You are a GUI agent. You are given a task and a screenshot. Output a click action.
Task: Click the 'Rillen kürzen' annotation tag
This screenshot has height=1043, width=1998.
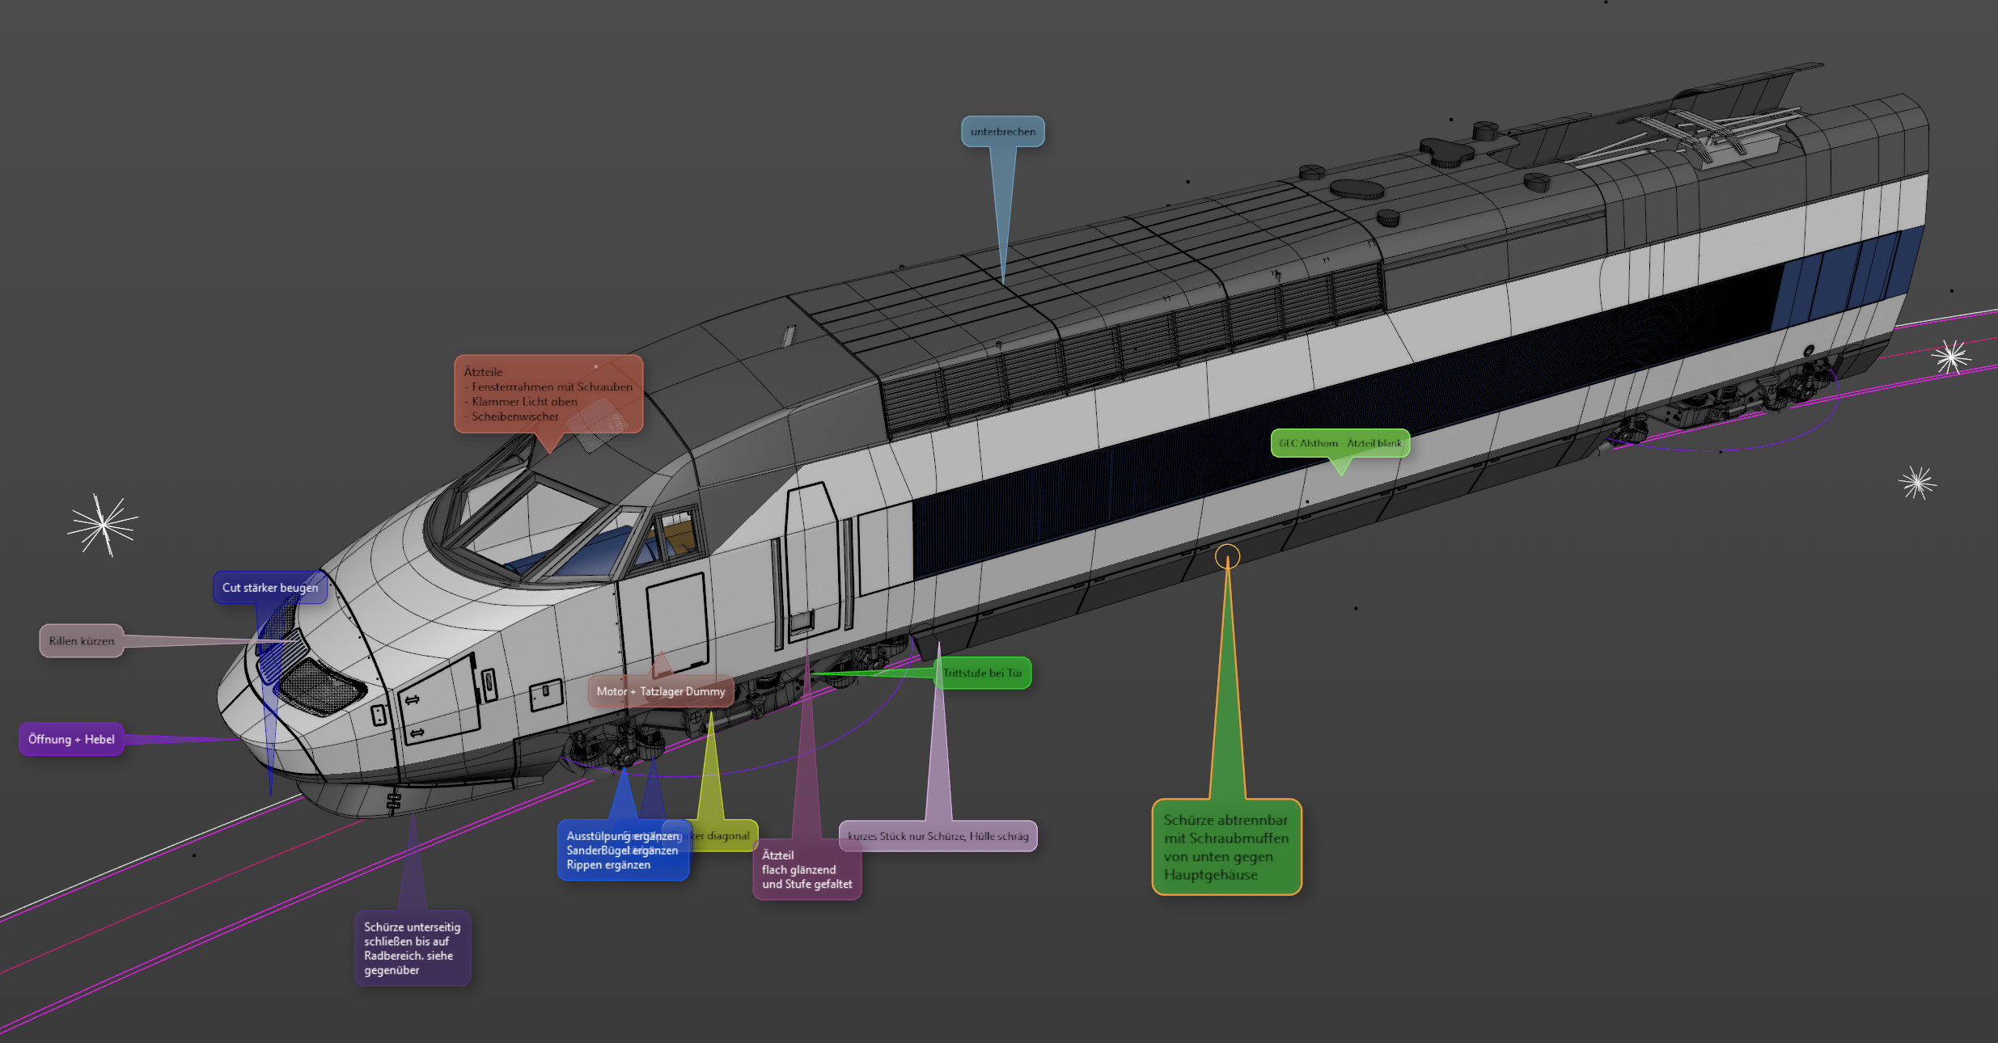(x=81, y=641)
